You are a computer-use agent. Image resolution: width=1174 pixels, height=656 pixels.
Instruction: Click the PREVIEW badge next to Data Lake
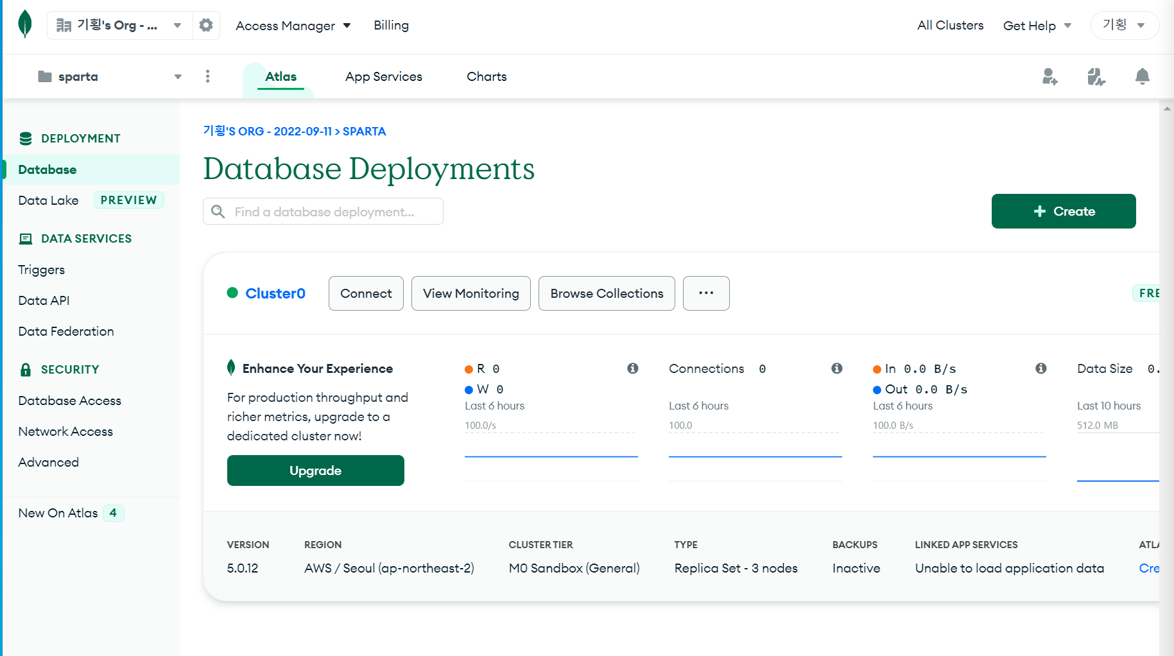(129, 200)
